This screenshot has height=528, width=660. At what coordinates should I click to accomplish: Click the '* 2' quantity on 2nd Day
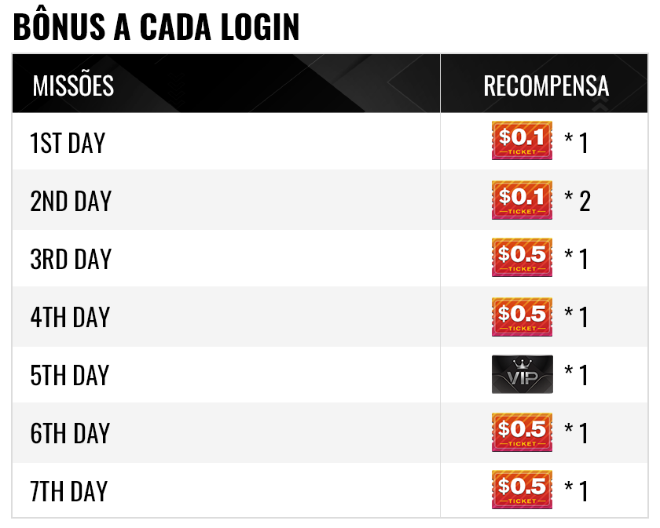577,201
